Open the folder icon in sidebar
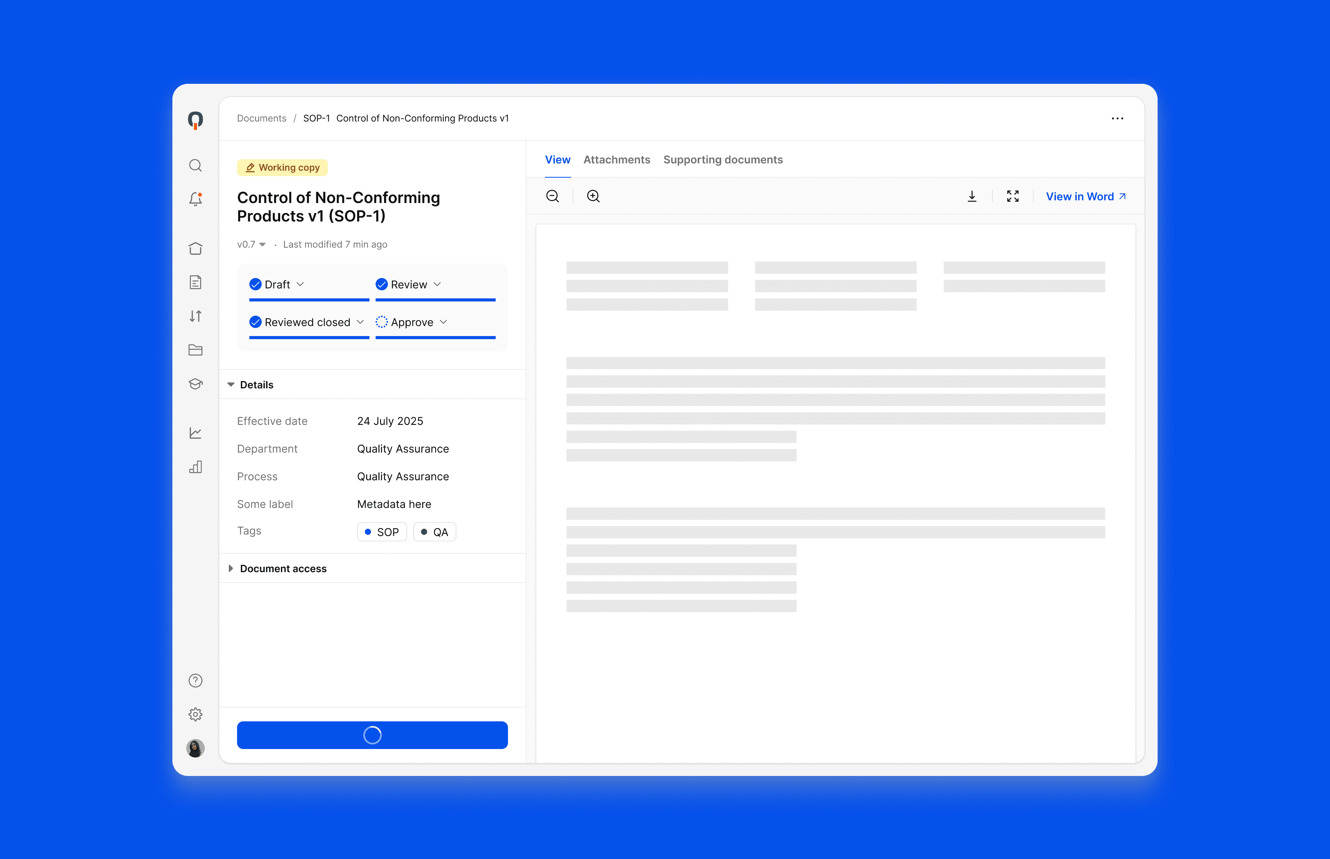This screenshot has width=1330, height=859. (195, 350)
